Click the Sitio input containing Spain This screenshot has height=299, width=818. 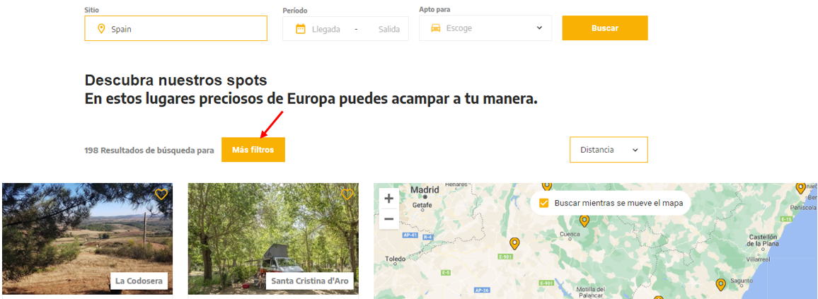click(x=175, y=29)
